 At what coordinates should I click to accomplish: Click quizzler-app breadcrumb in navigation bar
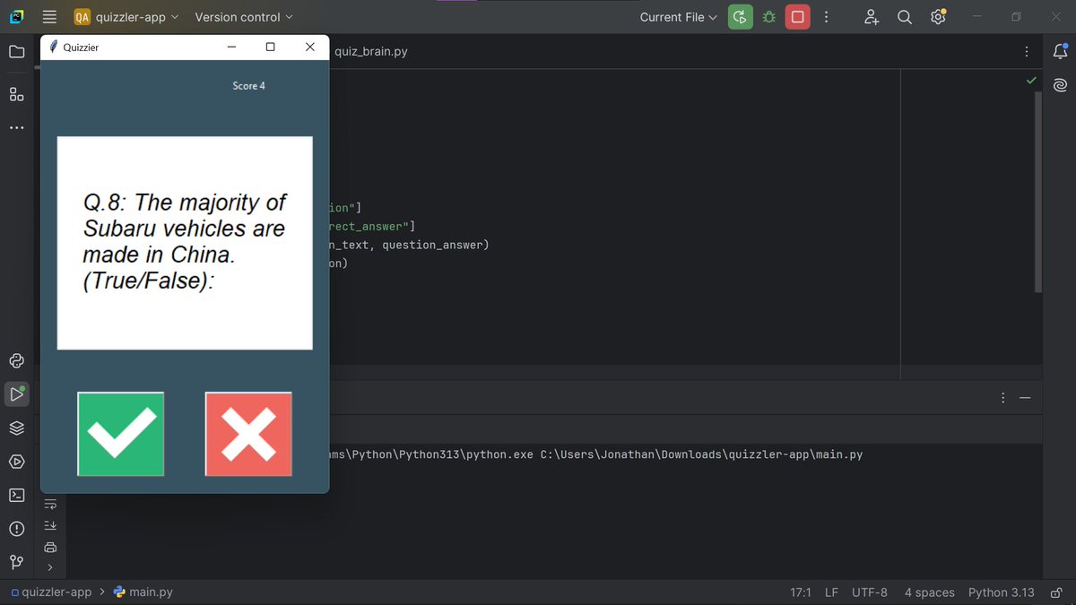(51, 592)
